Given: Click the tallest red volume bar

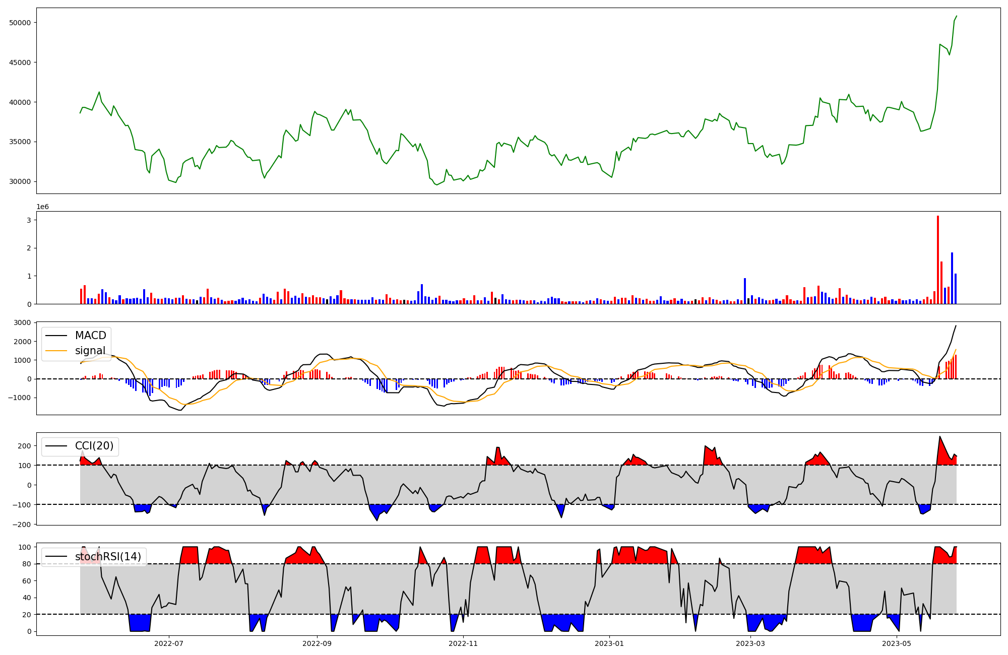Looking at the screenshot, I should (938, 259).
